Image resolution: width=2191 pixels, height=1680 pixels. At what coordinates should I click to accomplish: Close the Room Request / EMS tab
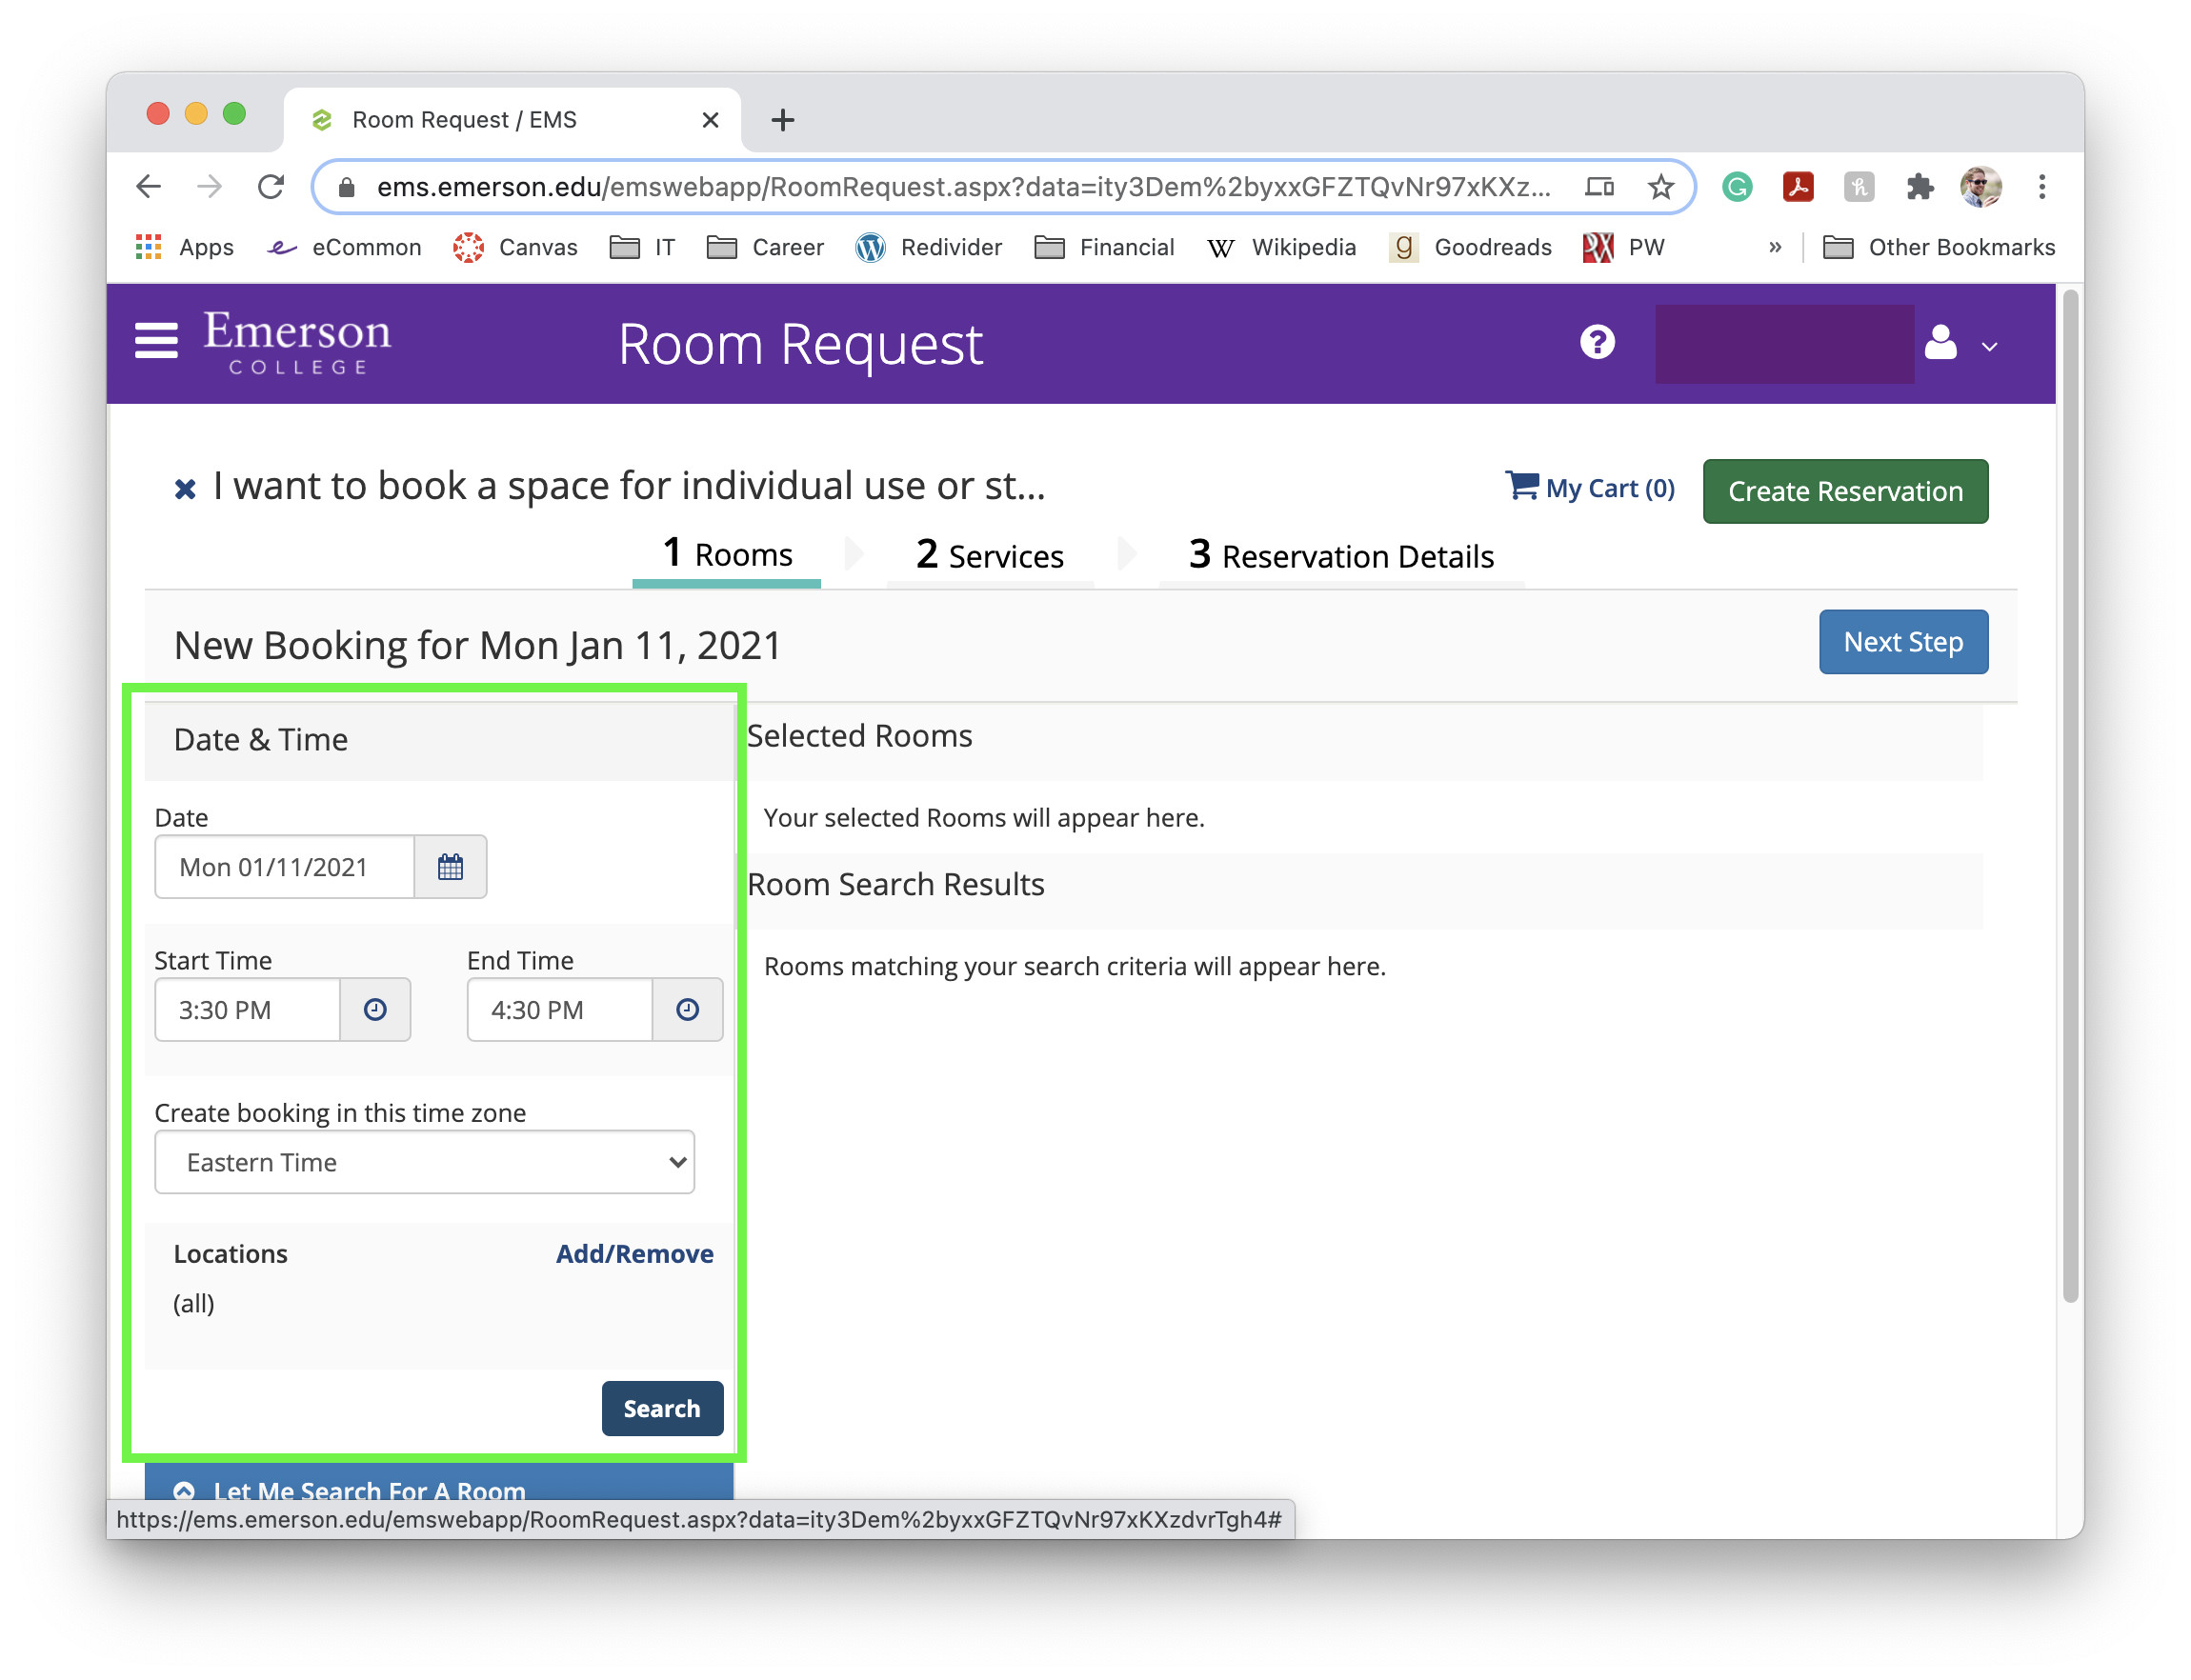[710, 120]
